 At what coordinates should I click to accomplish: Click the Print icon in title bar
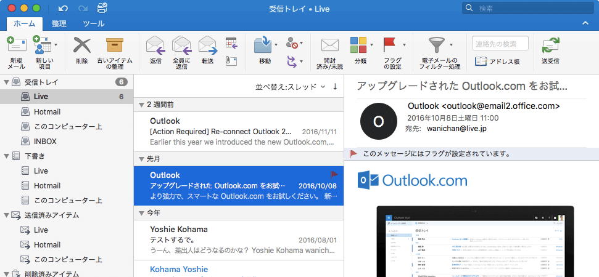tap(102, 7)
